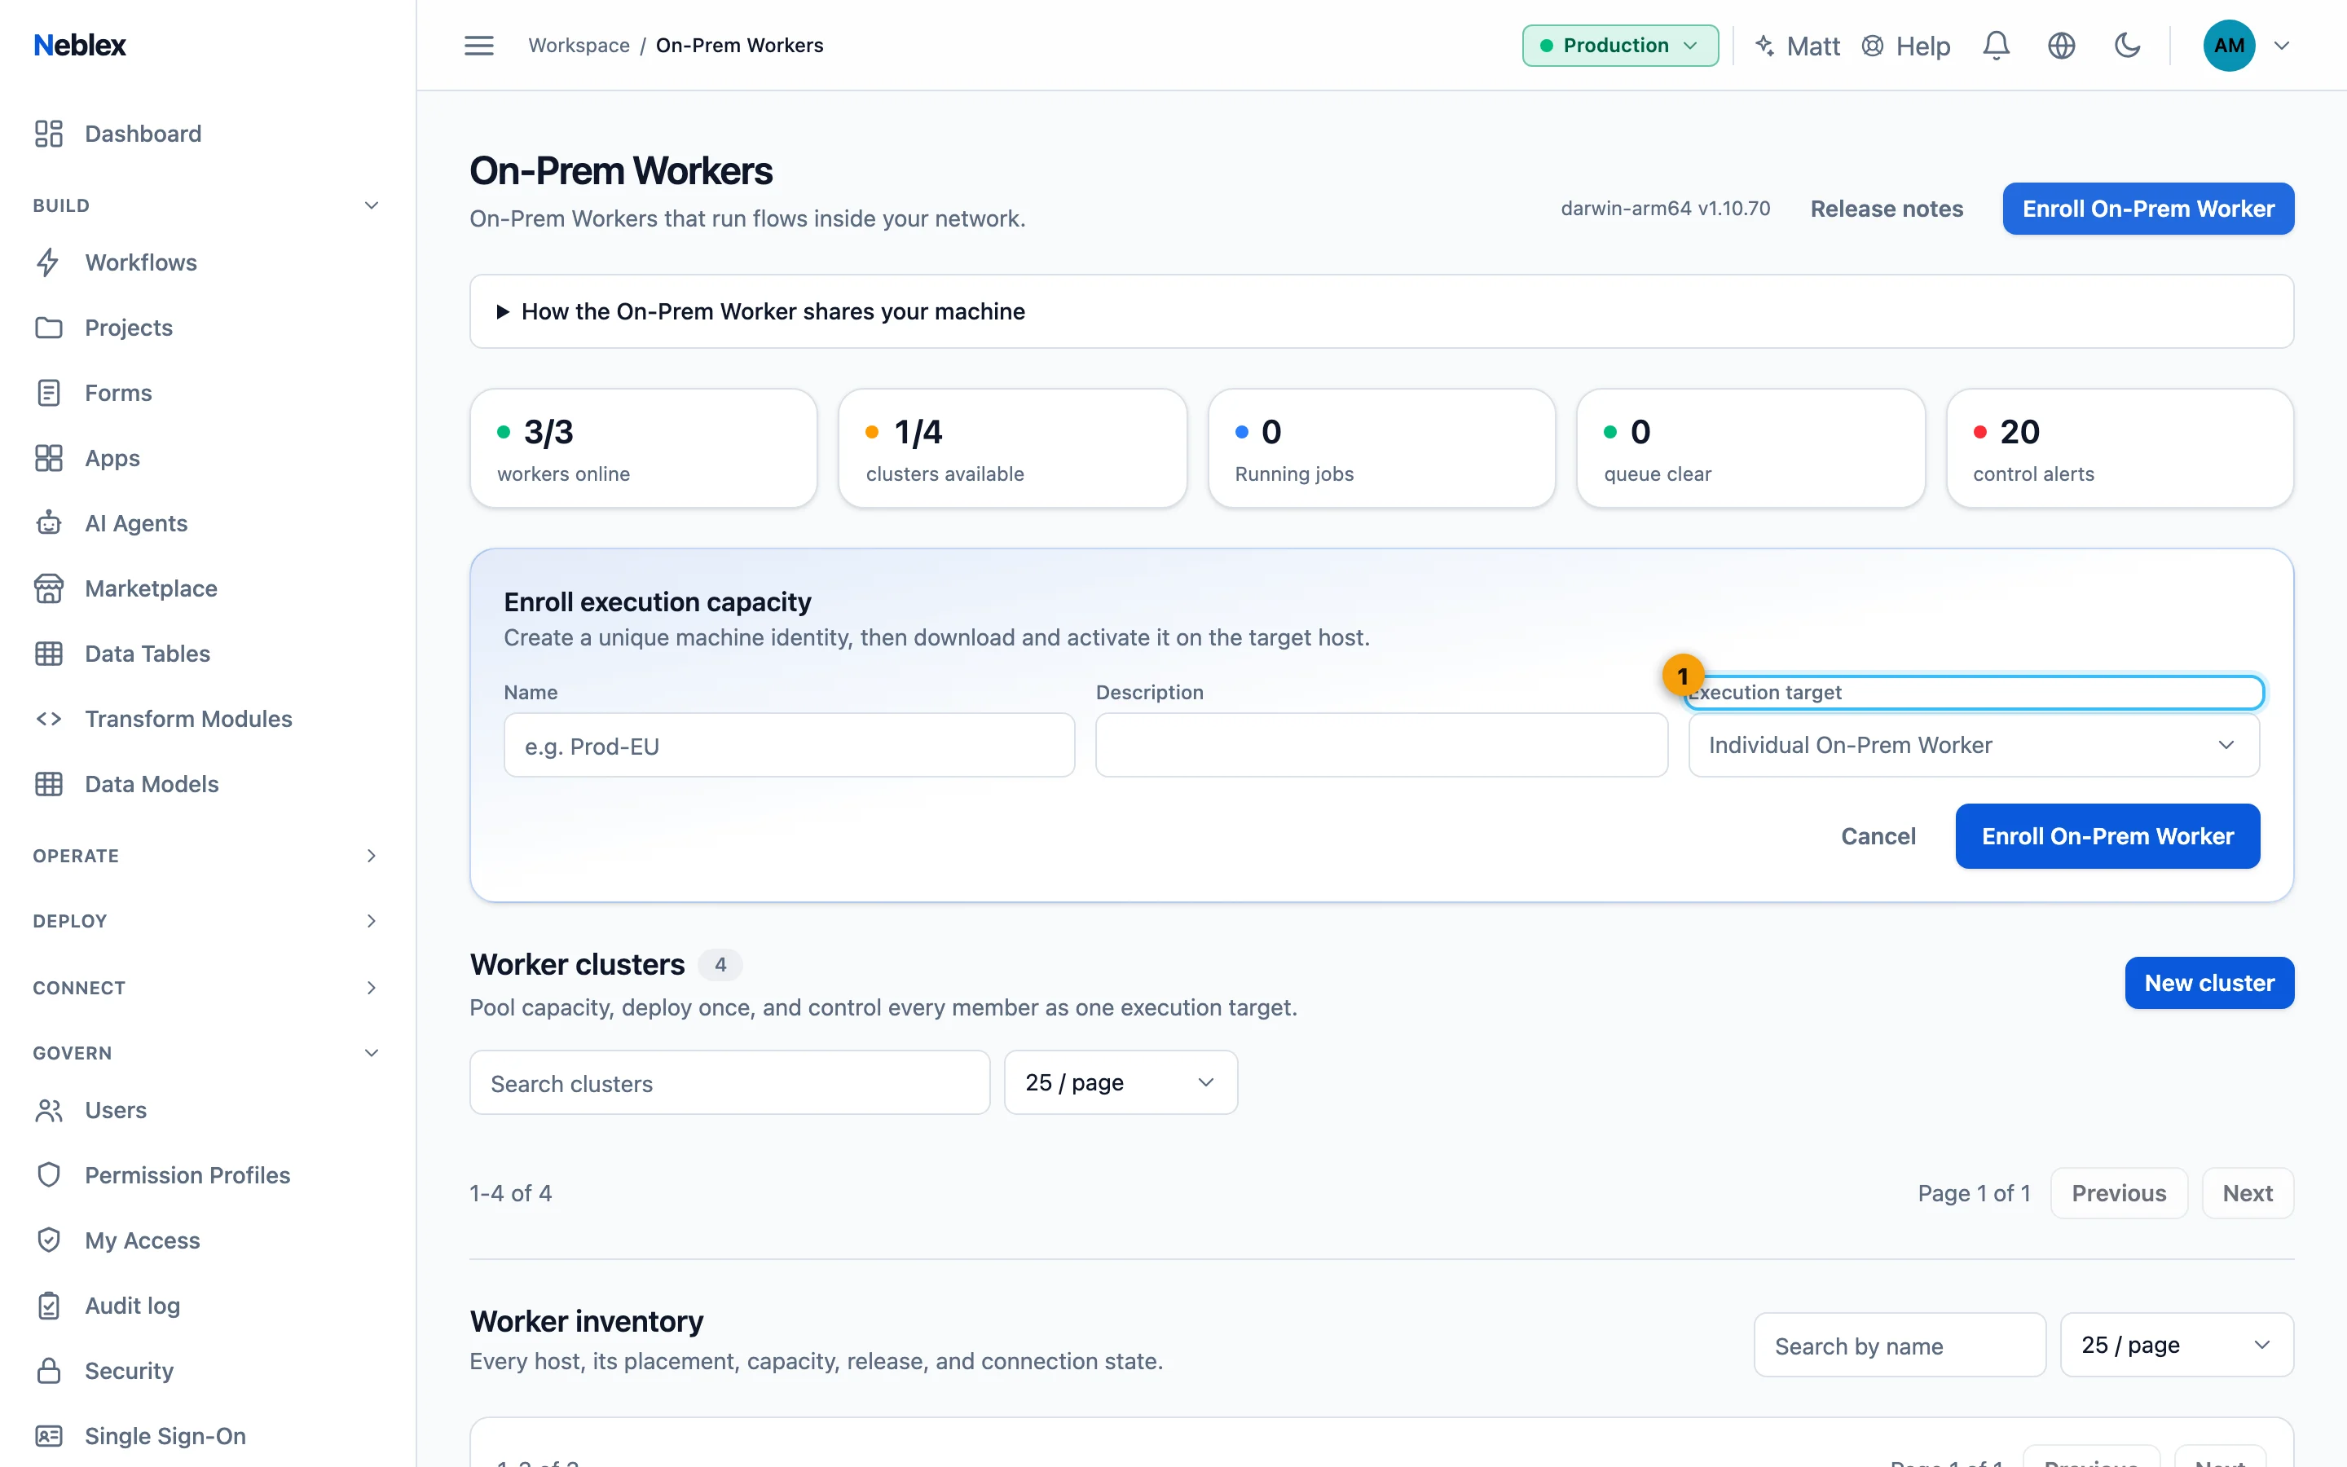
Task: Click Enroll On-Prem Worker in page header
Action: tap(2148, 209)
